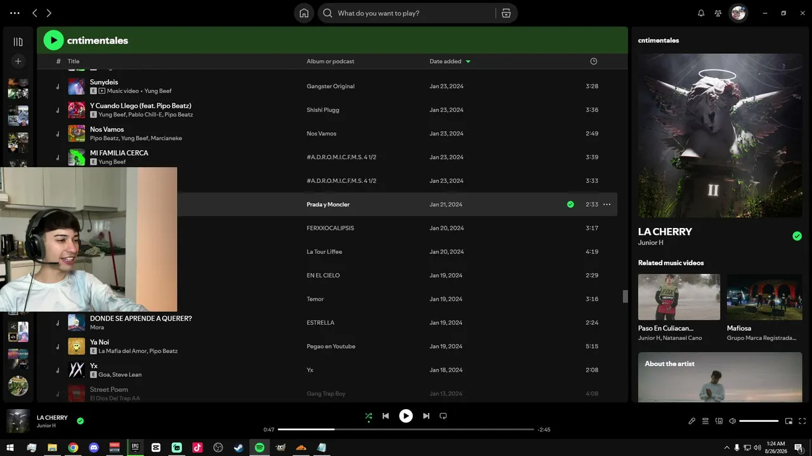Open the miniplayer icon

[789, 421]
